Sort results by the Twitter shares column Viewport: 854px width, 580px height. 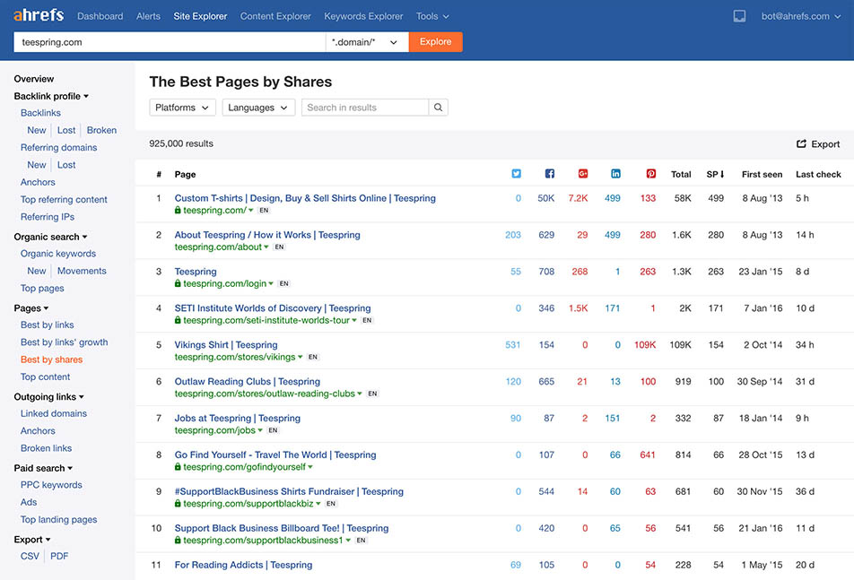516,174
